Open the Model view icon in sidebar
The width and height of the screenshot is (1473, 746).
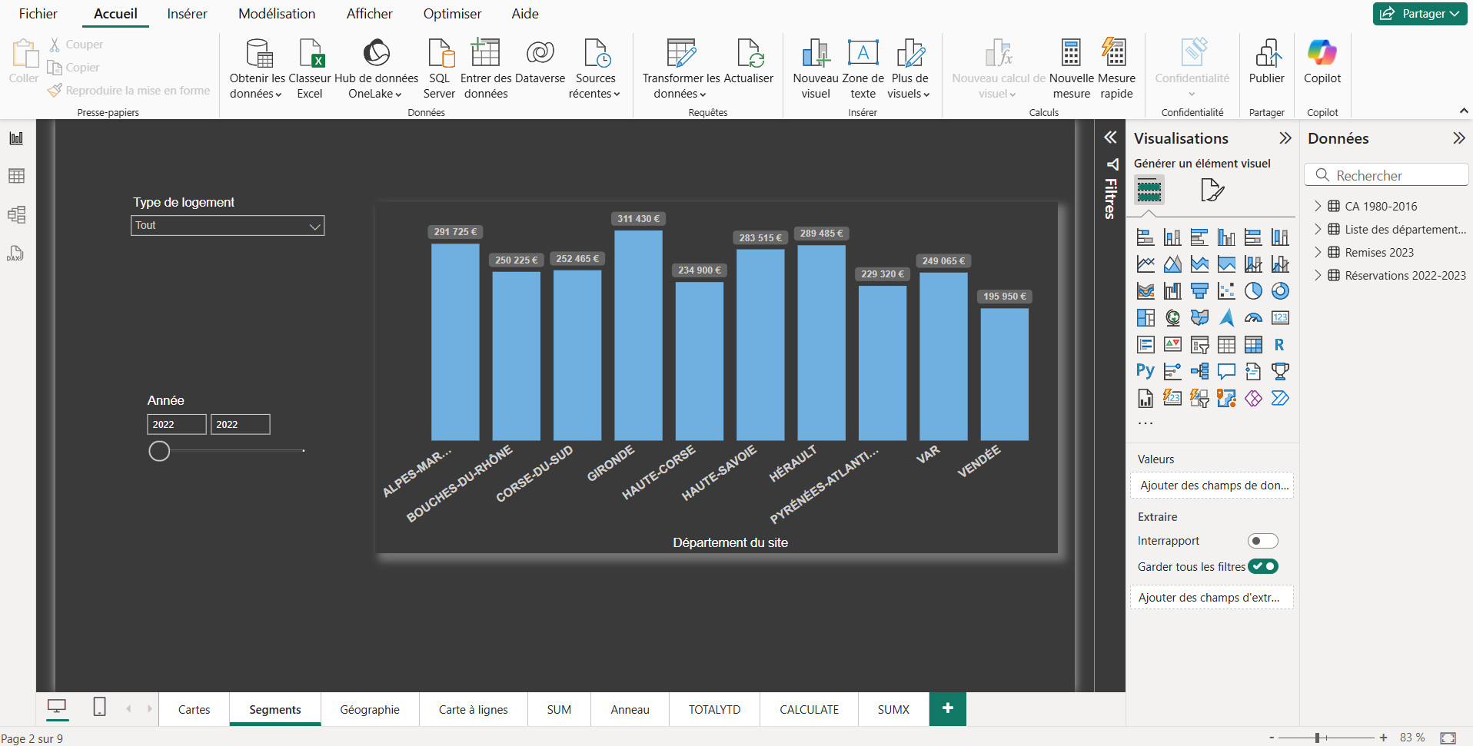(x=16, y=214)
